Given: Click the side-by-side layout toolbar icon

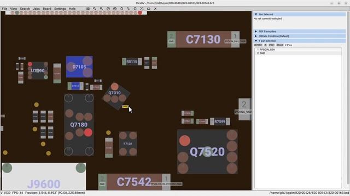Looking at the screenshot, I should (88, 9).
